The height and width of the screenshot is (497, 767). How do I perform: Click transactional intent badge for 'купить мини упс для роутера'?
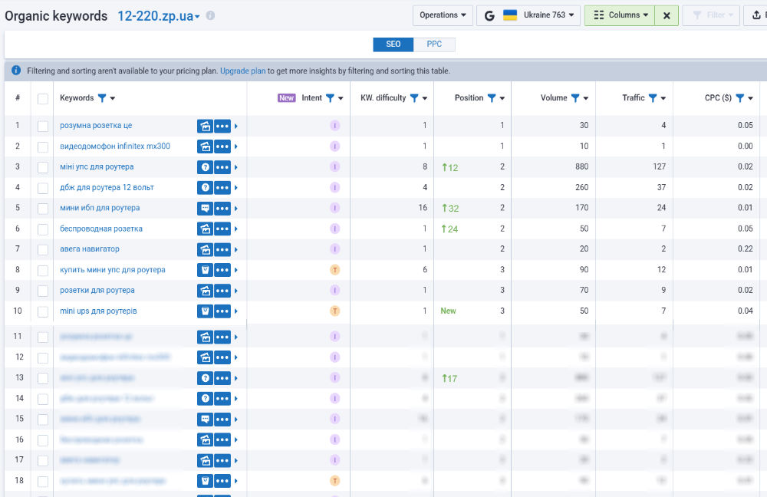click(334, 270)
